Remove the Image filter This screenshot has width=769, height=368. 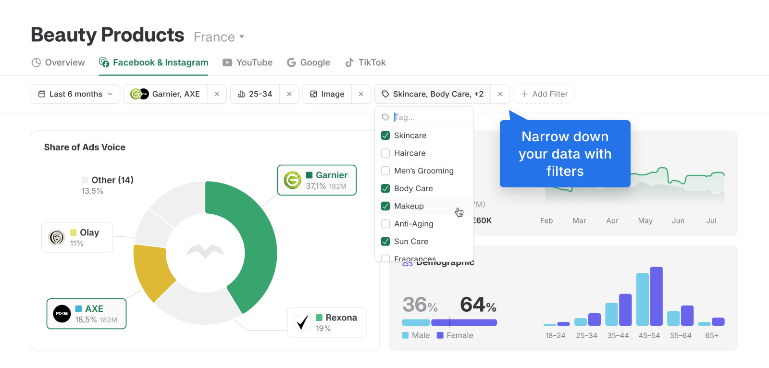click(x=361, y=94)
